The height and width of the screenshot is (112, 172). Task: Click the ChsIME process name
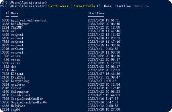(16, 27)
